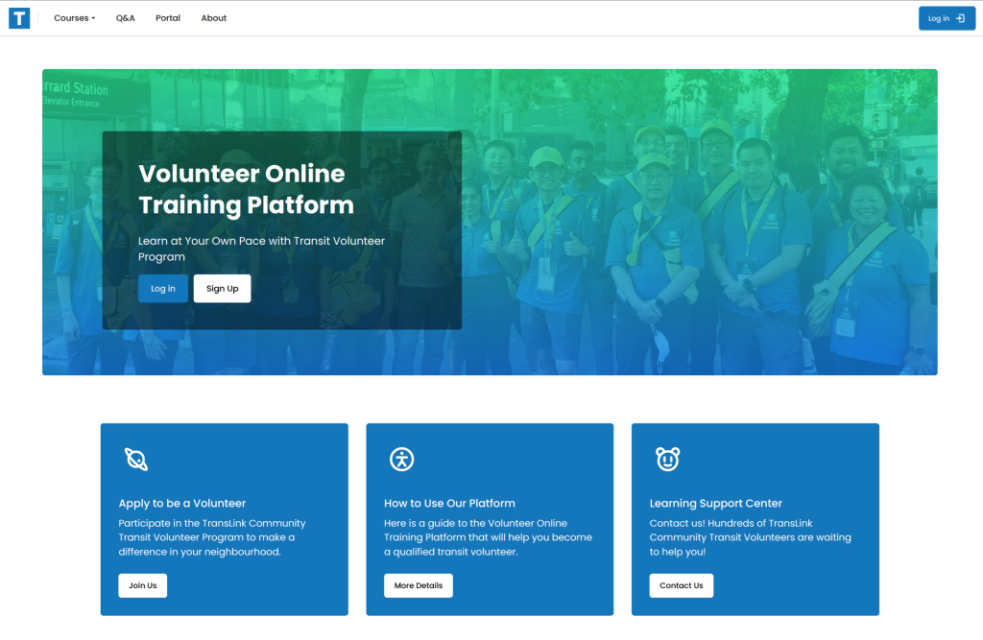Open the Portal navigation item
983x640 pixels.
[168, 18]
